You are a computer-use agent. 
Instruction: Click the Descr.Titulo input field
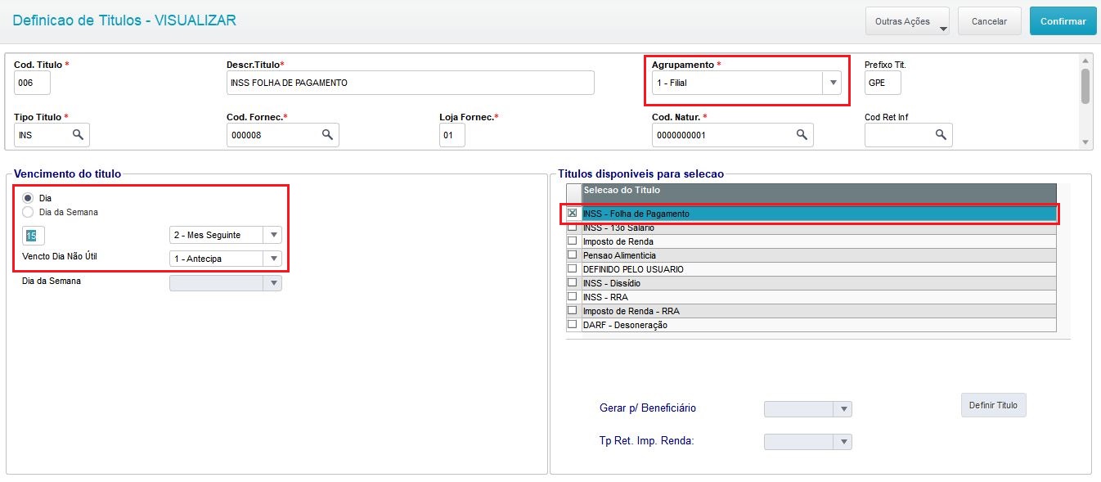pos(410,83)
